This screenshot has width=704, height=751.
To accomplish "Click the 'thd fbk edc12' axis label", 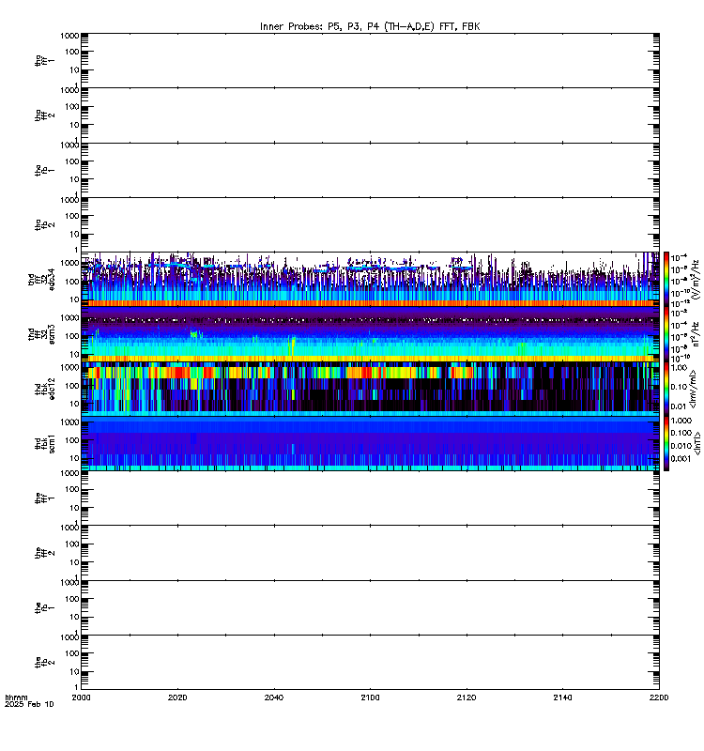I will pos(44,389).
